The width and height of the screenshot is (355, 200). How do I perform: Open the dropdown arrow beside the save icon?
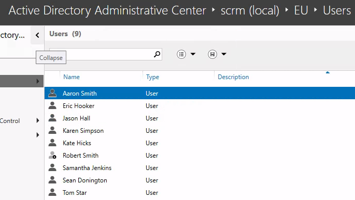pyautogui.click(x=224, y=54)
